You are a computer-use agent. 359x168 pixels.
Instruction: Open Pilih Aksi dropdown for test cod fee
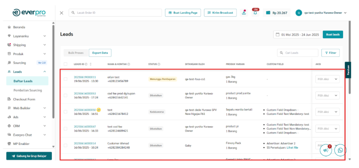(x=328, y=128)
